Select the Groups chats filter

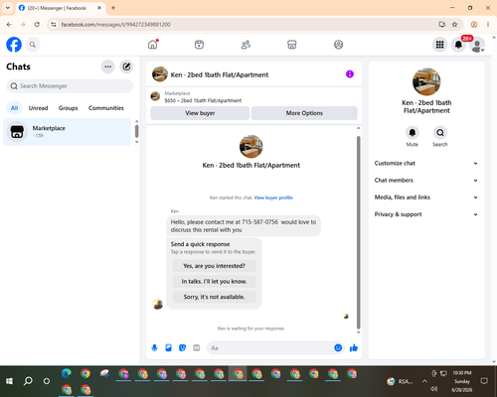point(68,108)
